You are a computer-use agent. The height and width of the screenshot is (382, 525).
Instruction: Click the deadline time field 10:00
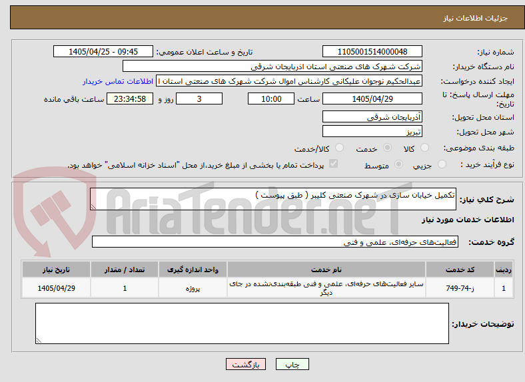(271, 98)
